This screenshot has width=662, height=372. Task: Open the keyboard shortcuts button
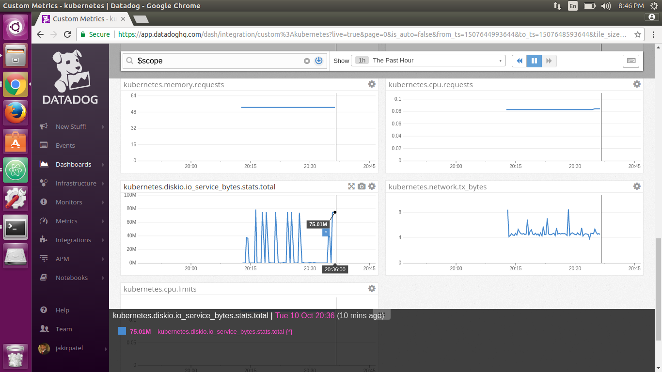point(631,61)
